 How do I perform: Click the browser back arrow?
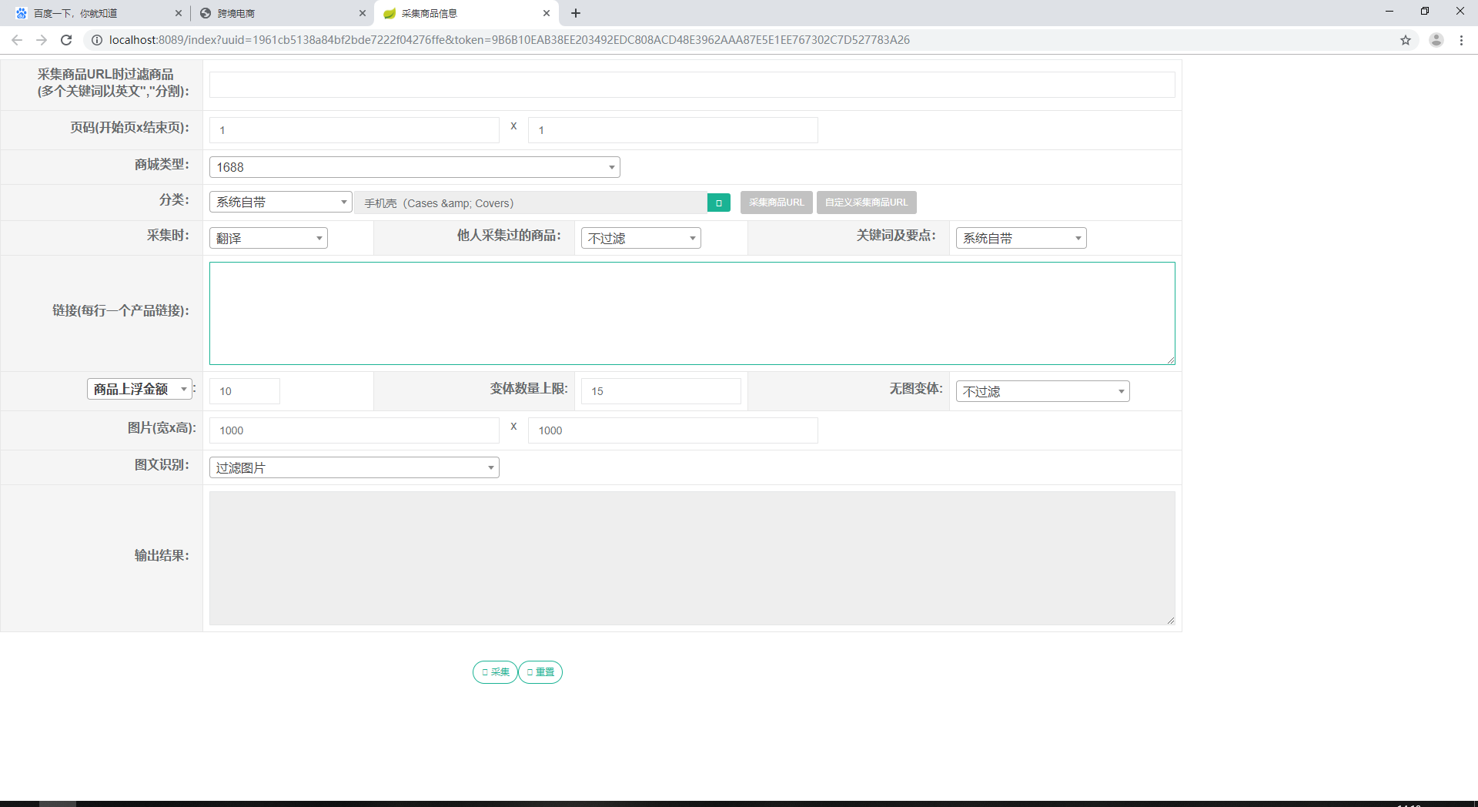coord(17,40)
